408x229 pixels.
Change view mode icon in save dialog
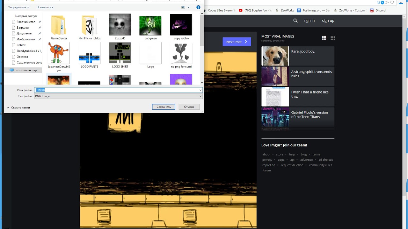(x=183, y=7)
